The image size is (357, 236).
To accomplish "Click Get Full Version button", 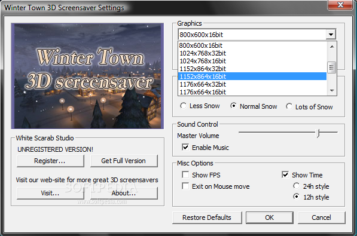I will coord(124,161).
